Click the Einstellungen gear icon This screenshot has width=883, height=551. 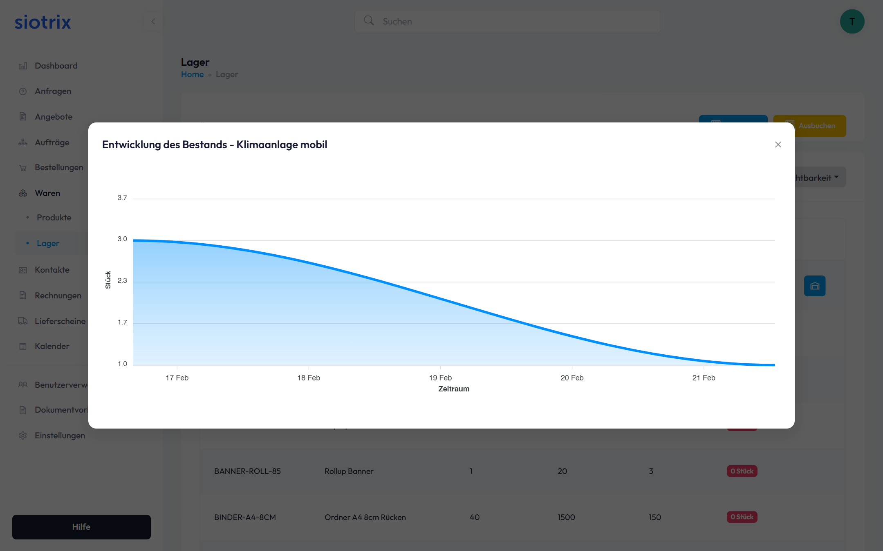tap(23, 435)
